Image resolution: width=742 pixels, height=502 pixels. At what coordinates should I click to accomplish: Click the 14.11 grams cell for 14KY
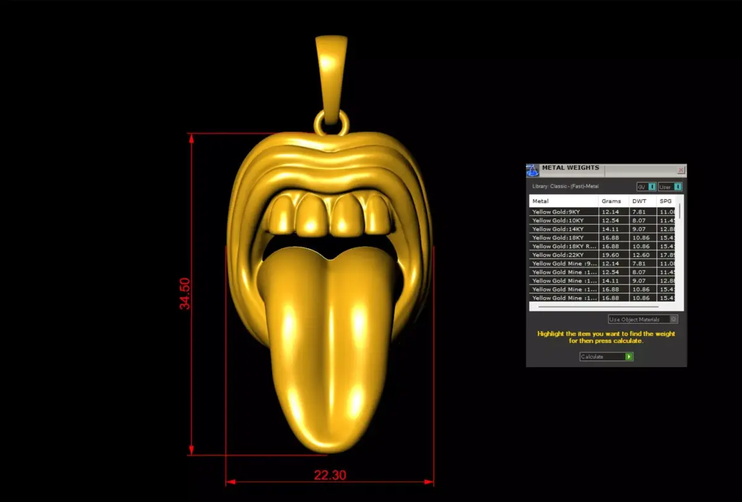[613, 229]
